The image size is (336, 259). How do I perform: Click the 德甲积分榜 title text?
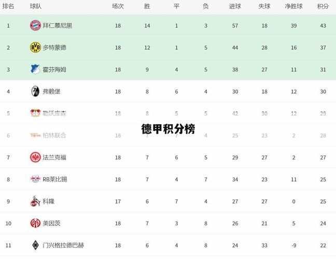tap(168, 129)
